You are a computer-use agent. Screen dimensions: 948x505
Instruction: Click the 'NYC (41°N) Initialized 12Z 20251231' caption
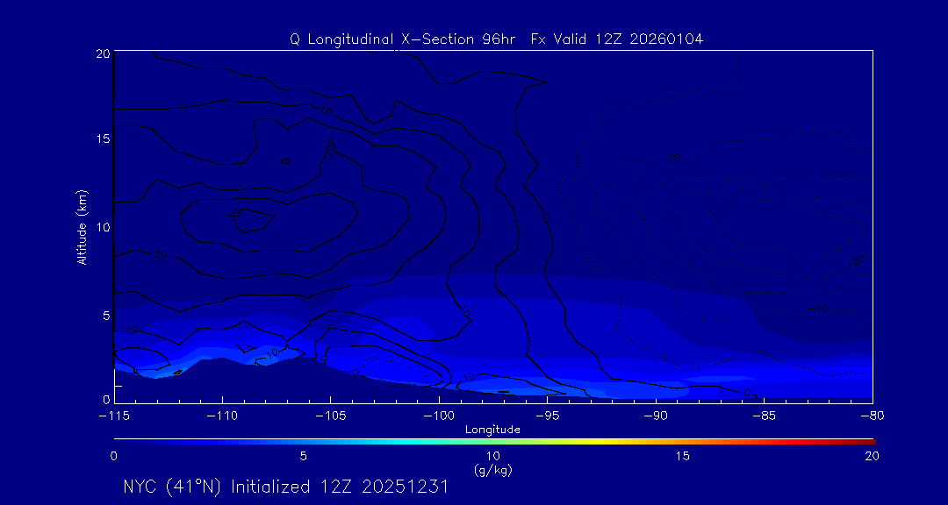coord(286,487)
